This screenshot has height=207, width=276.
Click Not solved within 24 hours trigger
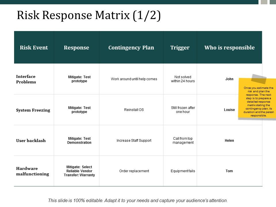coord(183,79)
